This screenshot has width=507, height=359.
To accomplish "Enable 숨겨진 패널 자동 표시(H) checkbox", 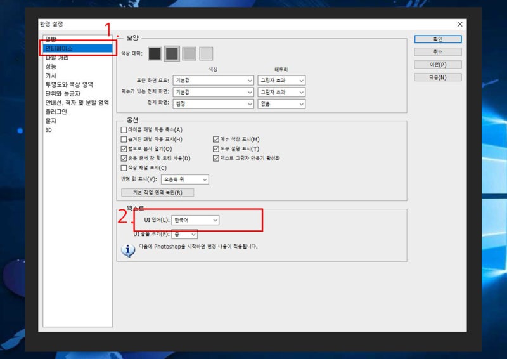I will pyautogui.click(x=124, y=139).
